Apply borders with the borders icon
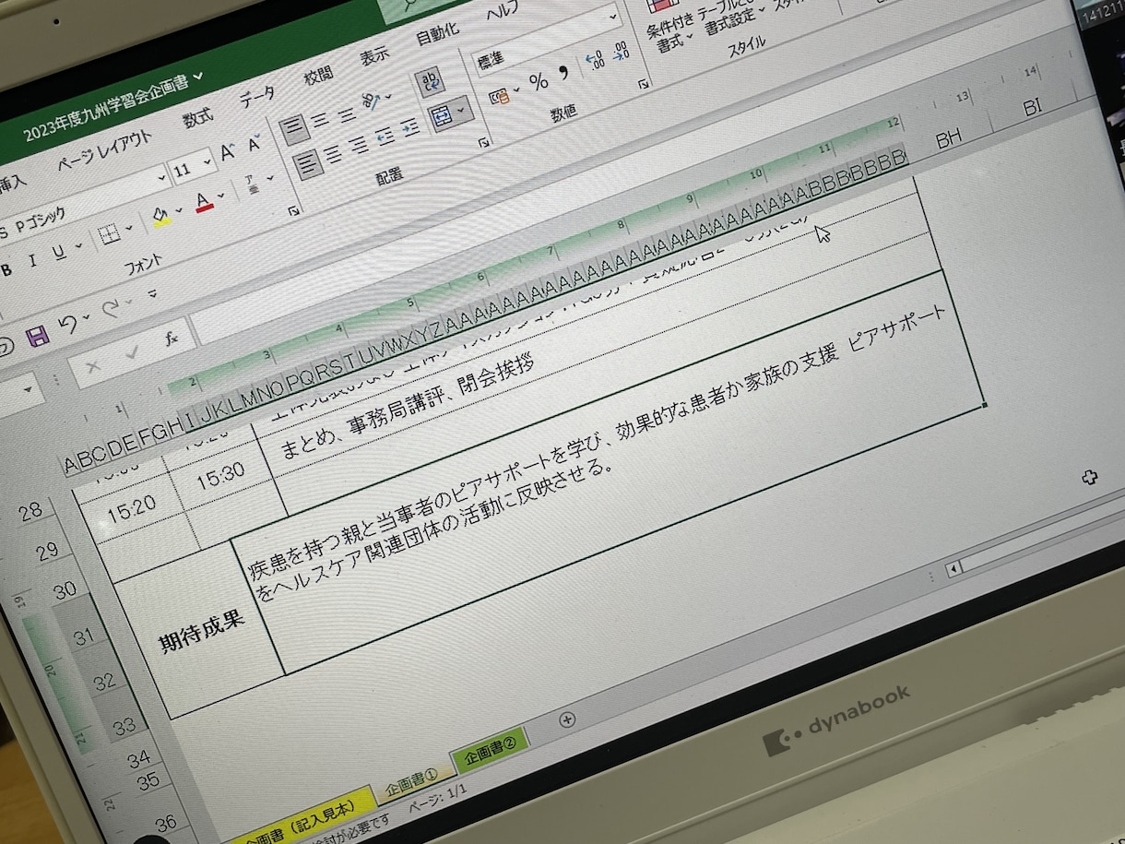This screenshot has height=844, width=1125. [x=110, y=234]
